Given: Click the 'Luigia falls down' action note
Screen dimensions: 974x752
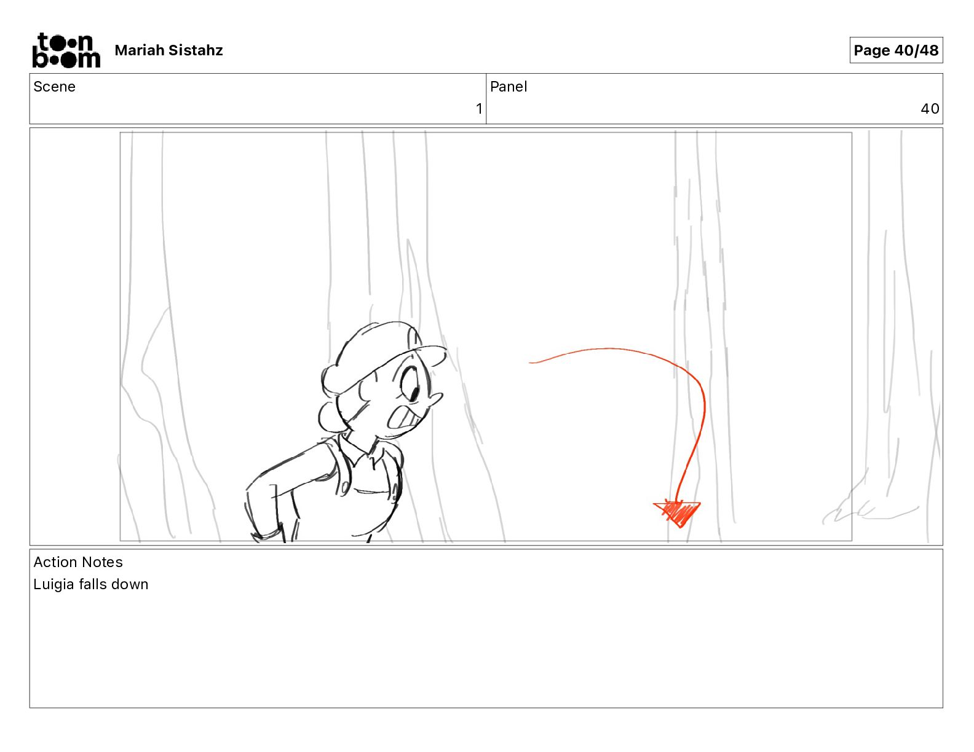Looking at the screenshot, I should click(x=91, y=584).
